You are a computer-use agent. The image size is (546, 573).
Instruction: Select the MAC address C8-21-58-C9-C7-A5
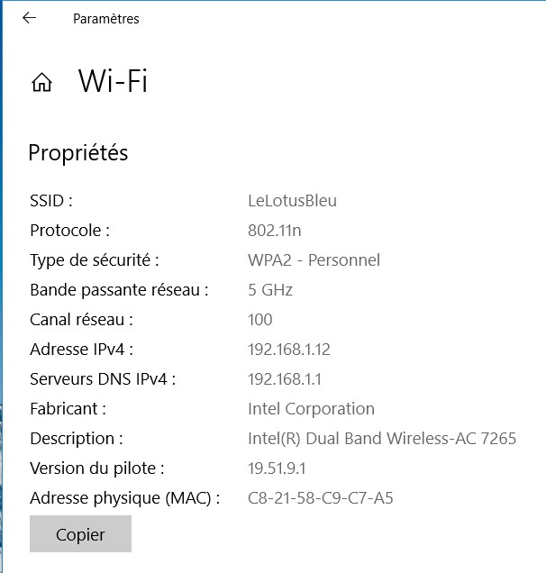[320, 498]
